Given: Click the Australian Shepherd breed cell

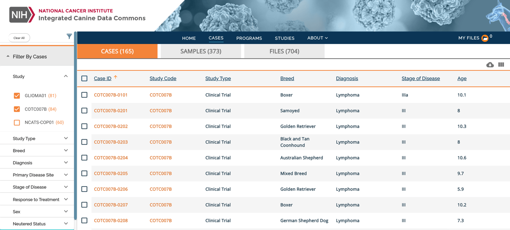Looking at the screenshot, I should tap(301, 157).
